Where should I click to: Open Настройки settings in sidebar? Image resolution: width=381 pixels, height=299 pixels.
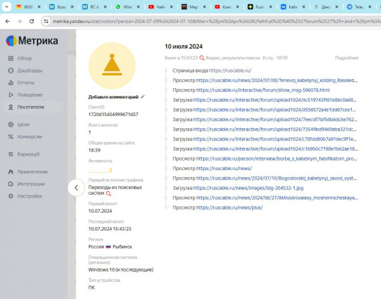pyautogui.click(x=29, y=196)
